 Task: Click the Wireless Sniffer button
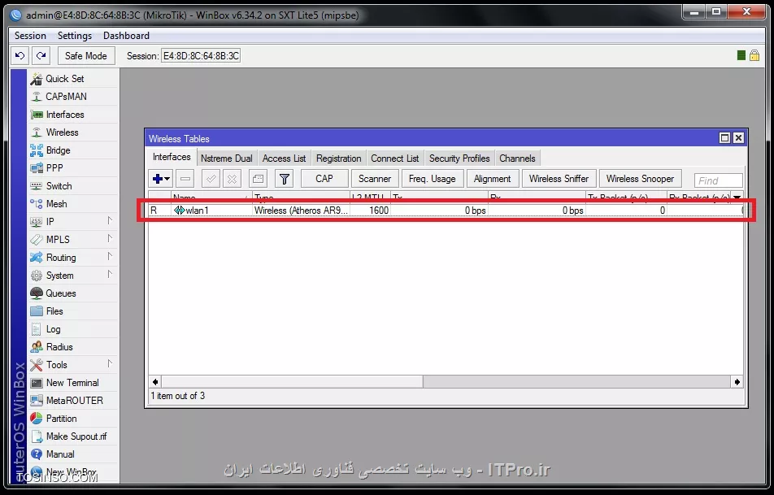pyautogui.click(x=559, y=179)
